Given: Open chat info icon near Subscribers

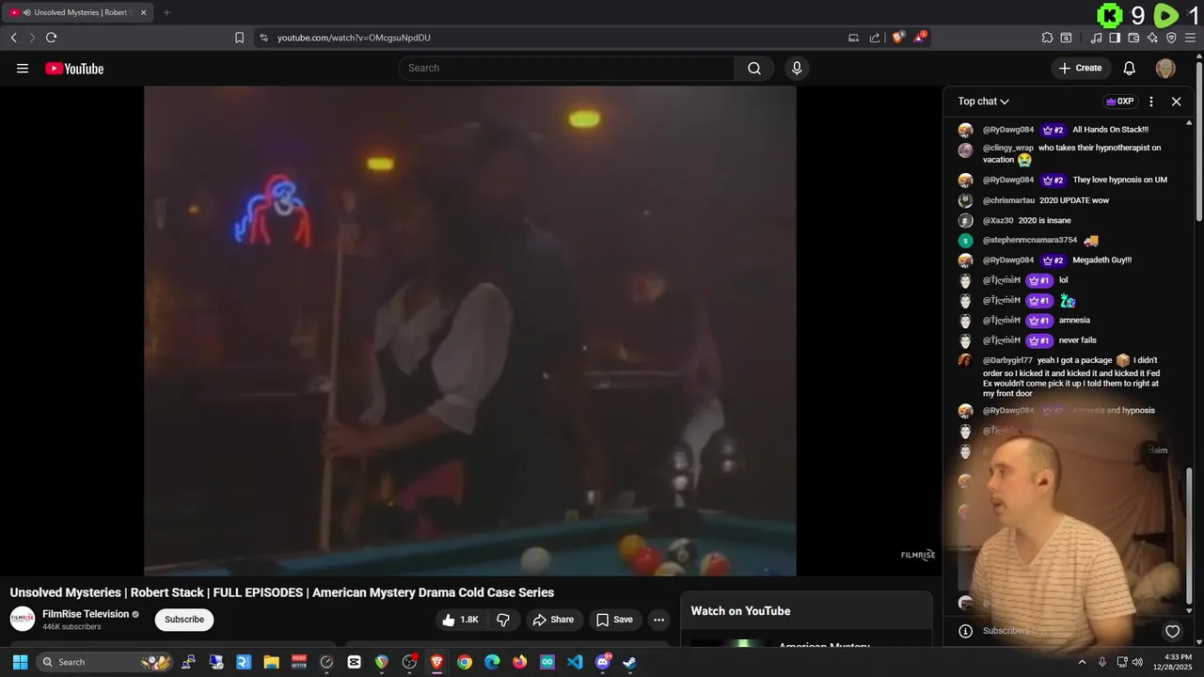Looking at the screenshot, I should click(965, 631).
